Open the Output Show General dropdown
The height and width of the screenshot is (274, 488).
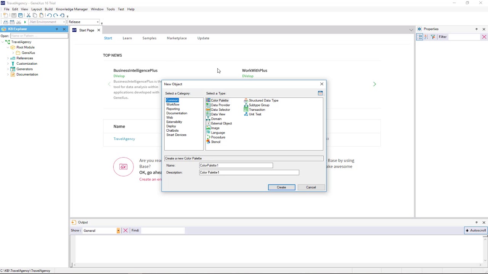coord(118,231)
